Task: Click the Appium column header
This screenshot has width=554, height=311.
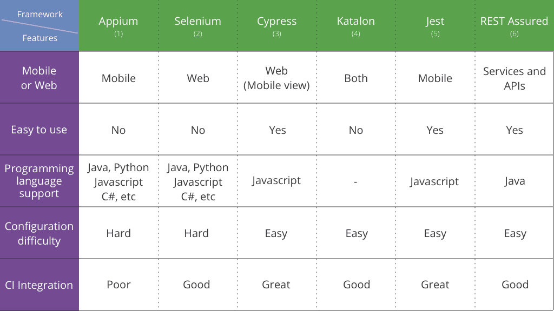Action: coord(118,25)
